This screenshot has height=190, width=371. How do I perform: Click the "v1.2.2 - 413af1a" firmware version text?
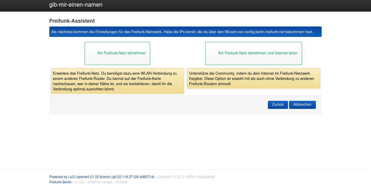tap(88, 182)
